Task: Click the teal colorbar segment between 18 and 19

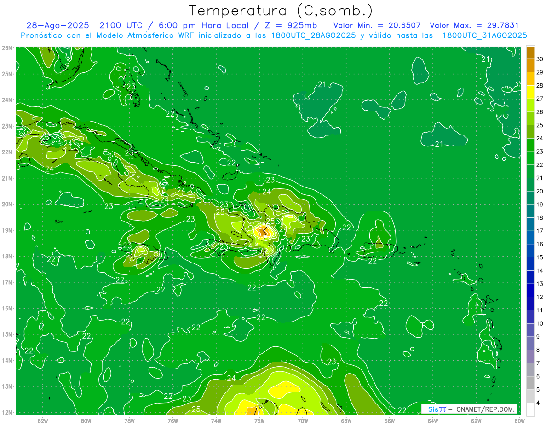Action: click(x=530, y=211)
